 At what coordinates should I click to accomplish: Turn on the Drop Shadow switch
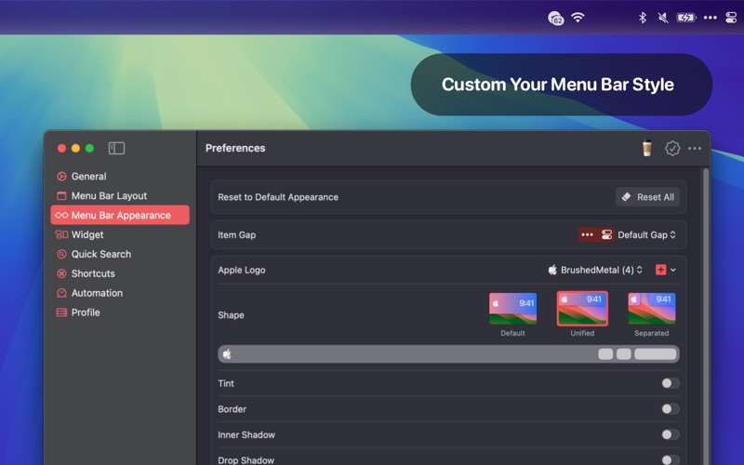(x=670, y=459)
